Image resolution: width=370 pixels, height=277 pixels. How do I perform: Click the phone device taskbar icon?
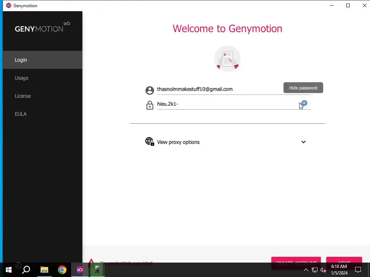point(97,270)
